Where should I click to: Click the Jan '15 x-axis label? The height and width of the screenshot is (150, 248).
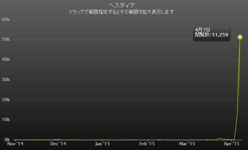(x=102, y=144)
